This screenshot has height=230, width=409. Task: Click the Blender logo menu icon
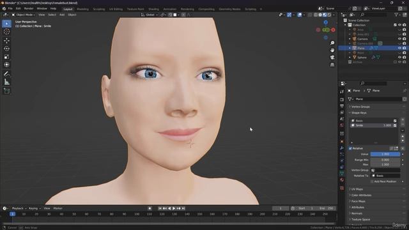(4, 8)
